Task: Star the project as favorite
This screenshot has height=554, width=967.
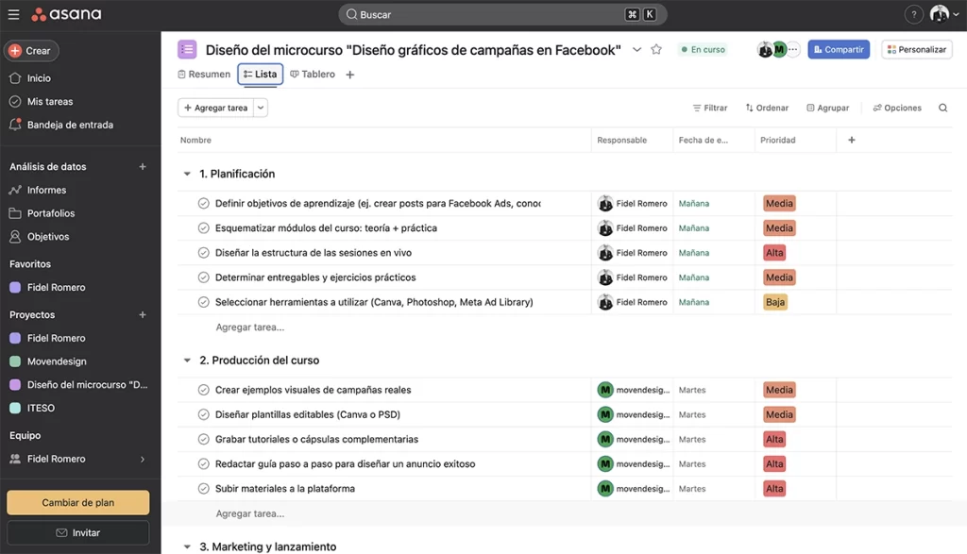Action: click(656, 50)
